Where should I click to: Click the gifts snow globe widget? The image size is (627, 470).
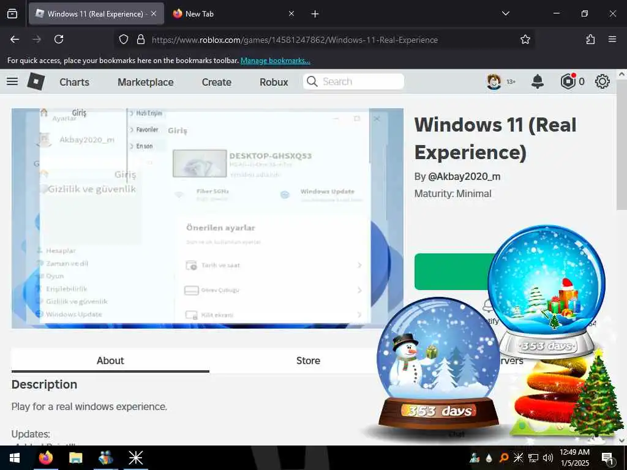[546, 291]
